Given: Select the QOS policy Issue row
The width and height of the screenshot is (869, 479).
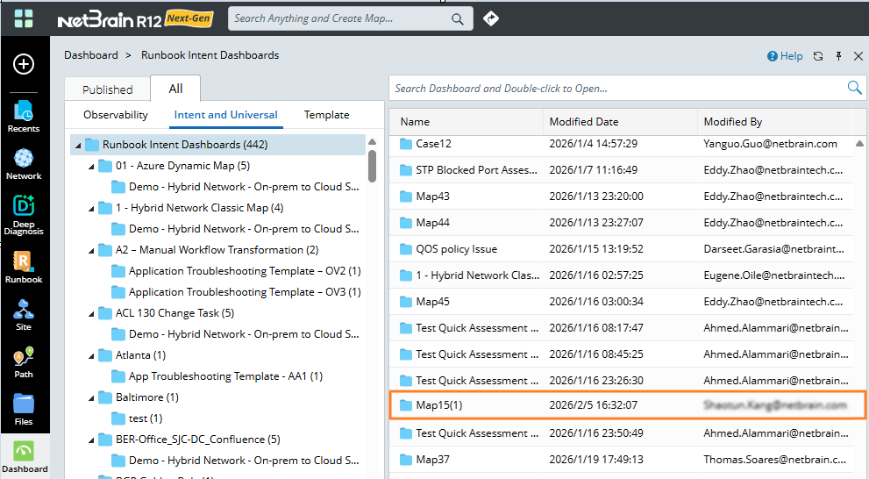Looking at the screenshot, I should tap(456, 249).
